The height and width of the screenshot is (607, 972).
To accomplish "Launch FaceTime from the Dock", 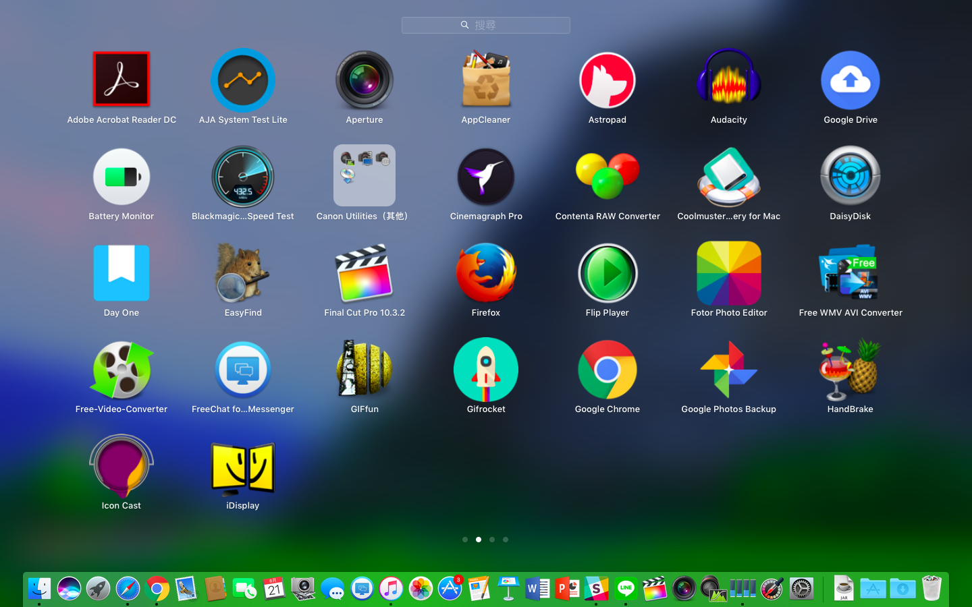I will pos(244,589).
